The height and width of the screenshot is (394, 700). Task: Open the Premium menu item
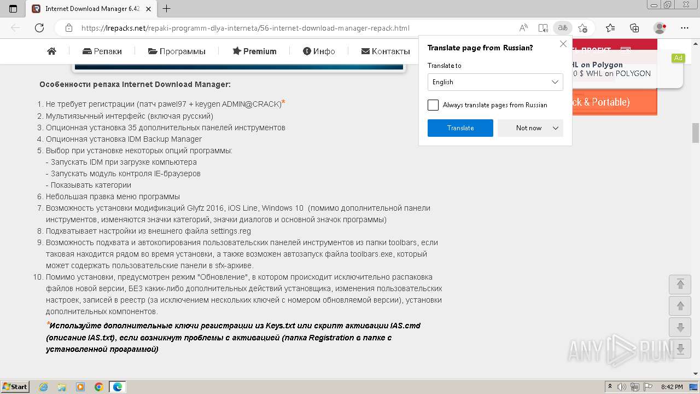pyautogui.click(x=254, y=51)
